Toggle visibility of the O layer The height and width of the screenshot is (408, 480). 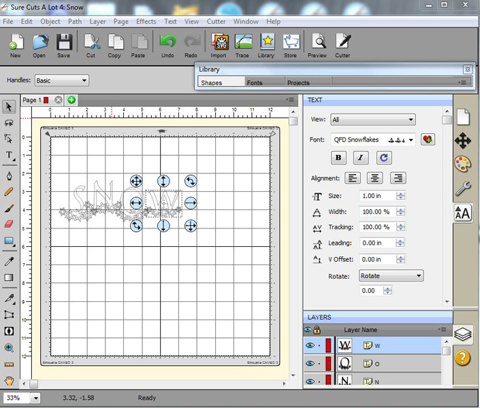309,364
